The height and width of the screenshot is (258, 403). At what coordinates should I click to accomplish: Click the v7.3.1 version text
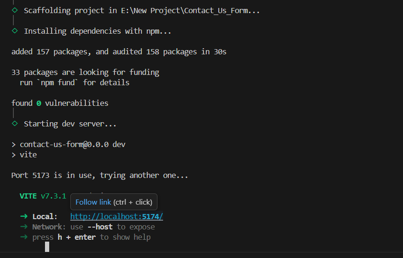click(x=53, y=196)
